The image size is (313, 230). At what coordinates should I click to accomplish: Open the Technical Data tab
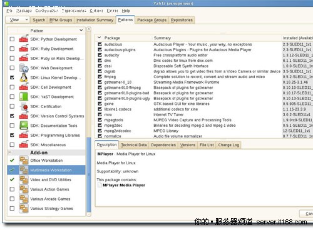coord(134,145)
